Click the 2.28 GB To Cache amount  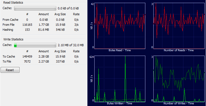tap(44, 56)
